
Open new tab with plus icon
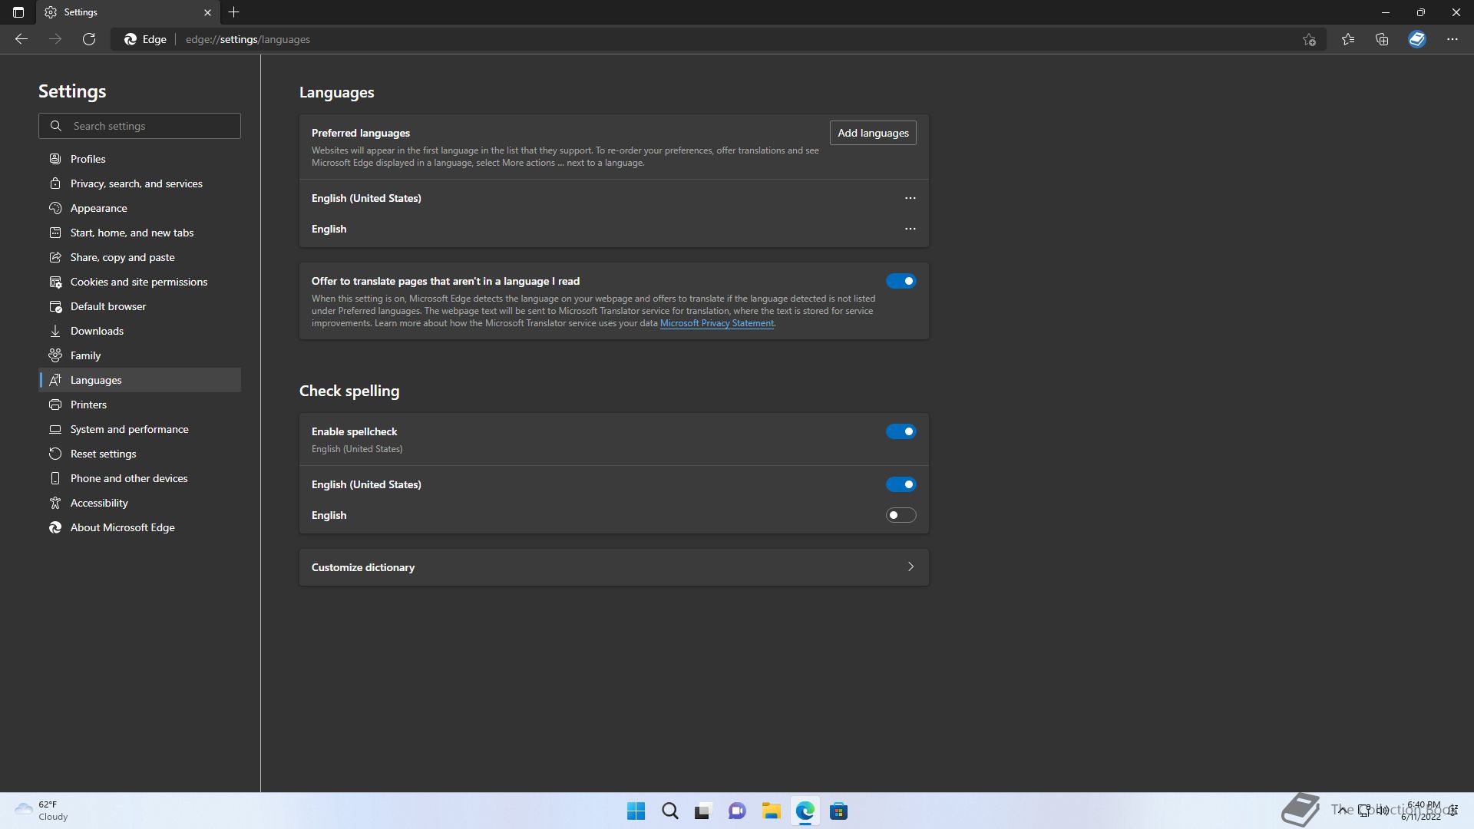click(234, 12)
